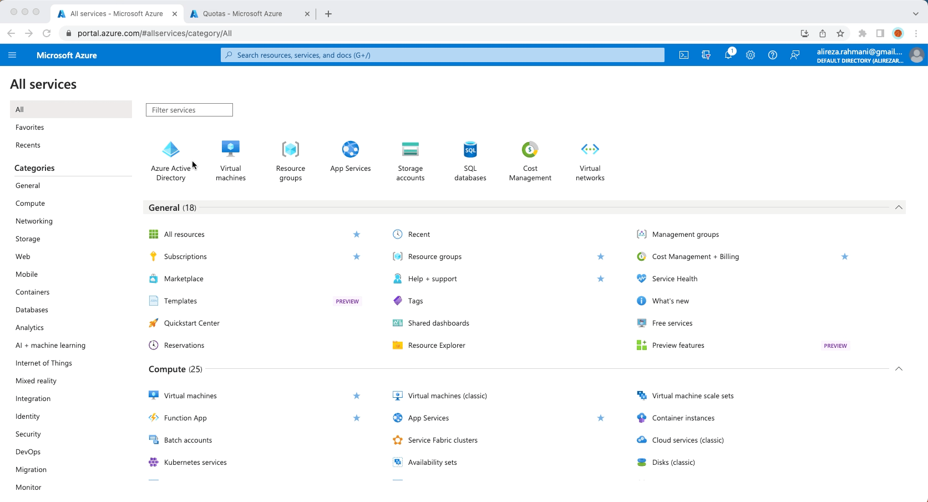Collapse the Compute section
The width and height of the screenshot is (928, 502).
click(x=899, y=369)
